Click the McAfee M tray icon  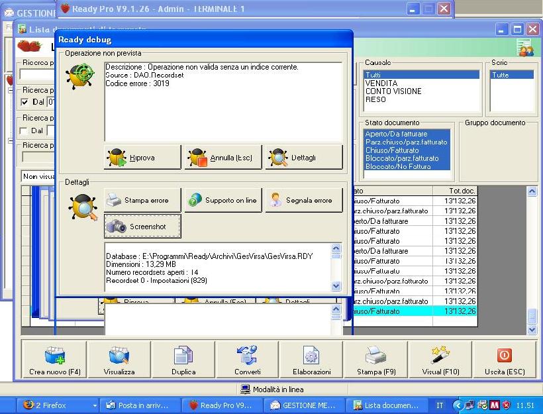[x=494, y=405]
